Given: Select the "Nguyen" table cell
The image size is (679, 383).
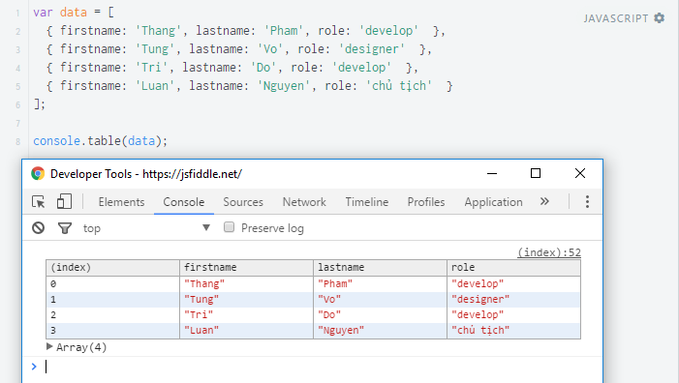Looking at the screenshot, I should coord(381,331).
